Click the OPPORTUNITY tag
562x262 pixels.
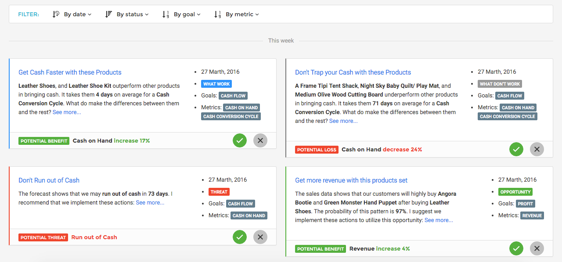515,192
